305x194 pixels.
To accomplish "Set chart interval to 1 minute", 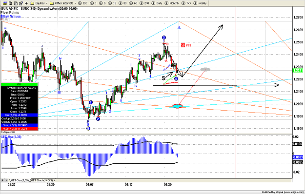I will click(94, 3).
